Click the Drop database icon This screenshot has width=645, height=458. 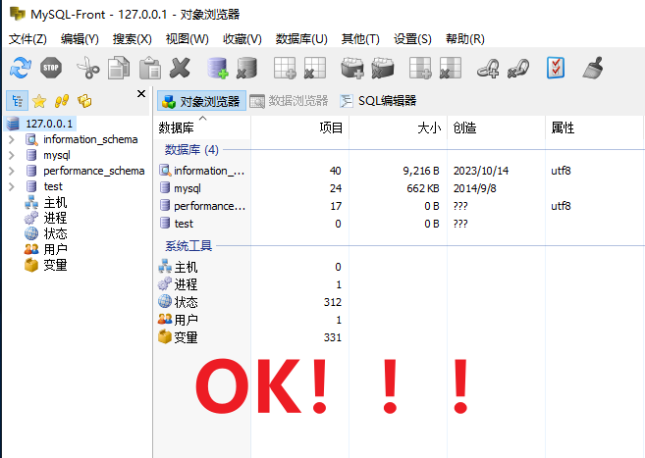pos(246,68)
